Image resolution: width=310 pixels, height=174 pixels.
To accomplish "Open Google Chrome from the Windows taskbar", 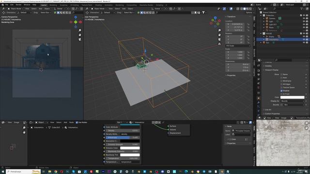I will pos(56,172).
